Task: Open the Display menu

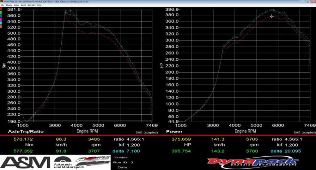Action: tap(8, 5)
